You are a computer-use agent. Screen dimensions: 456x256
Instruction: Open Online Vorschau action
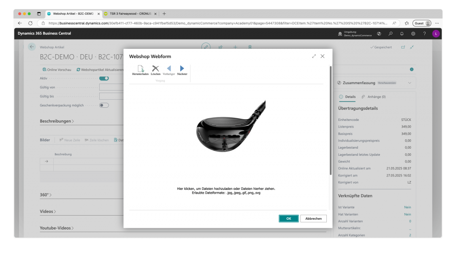[x=57, y=69]
